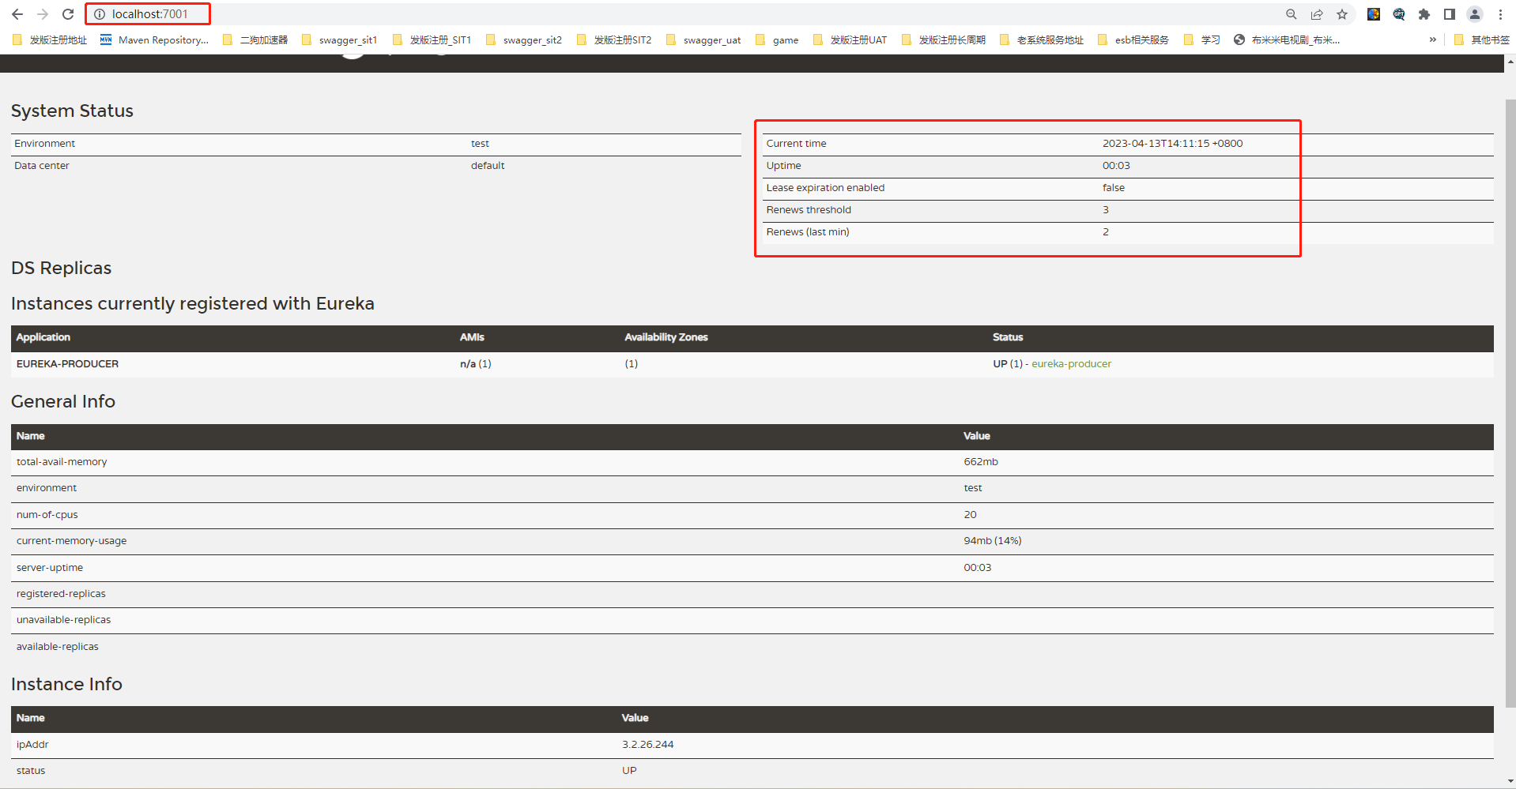1516x789 pixels.
Task: Click the zoom magnifier icon in address bar
Action: [1291, 14]
